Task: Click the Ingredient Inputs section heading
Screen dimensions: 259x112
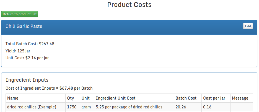Action: coord(27,80)
